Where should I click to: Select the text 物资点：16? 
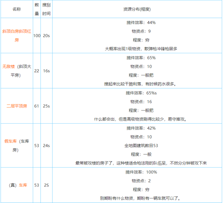pyautogui.click(x=141, y=102)
